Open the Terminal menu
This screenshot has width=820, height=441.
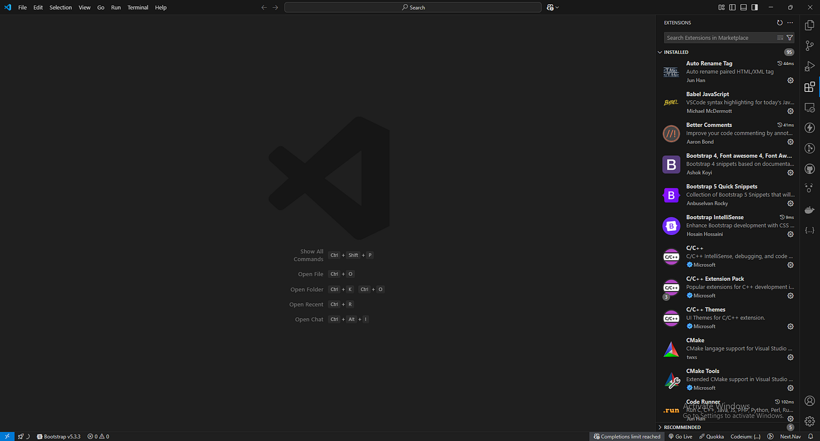(x=138, y=7)
